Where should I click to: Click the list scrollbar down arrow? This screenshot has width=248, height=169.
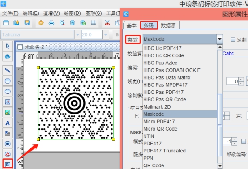220,166
